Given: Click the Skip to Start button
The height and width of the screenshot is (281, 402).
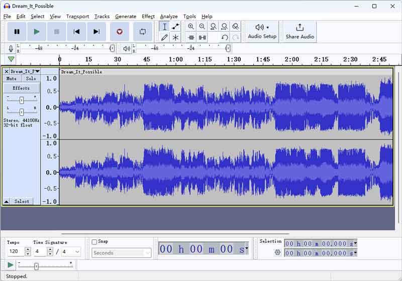Looking at the screenshot, I should click(76, 32).
